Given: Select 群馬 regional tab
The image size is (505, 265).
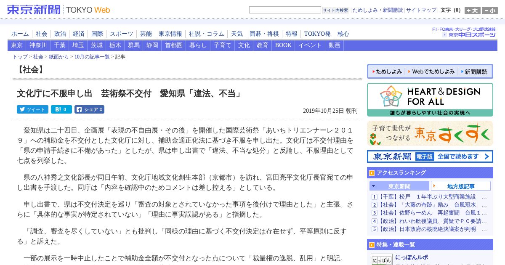Looking at the screenshot, I should 134,45.
